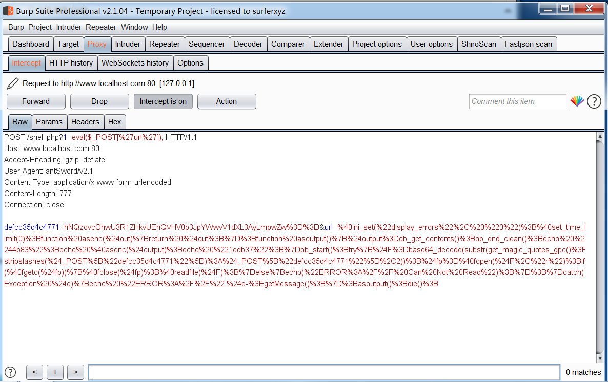Click the search text input field
Viewport: 608px width, 382px height.
(324, 372)
